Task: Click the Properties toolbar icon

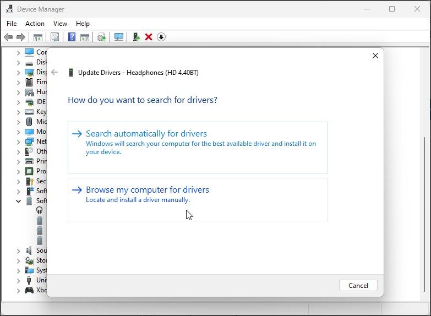Action: click(54, 37)
